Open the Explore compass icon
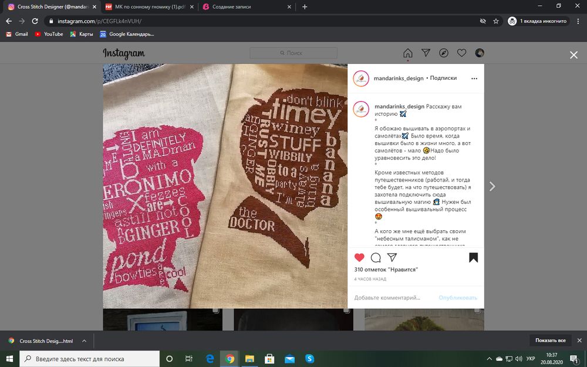 click(444, 53)
